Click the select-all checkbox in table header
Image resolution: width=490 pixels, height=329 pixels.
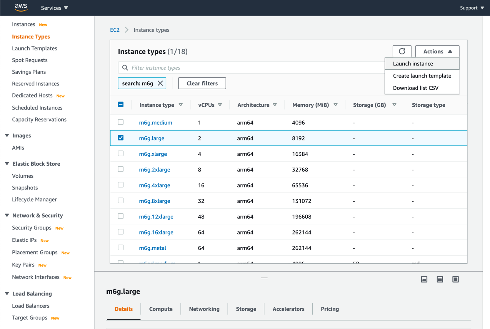[x=121, y=104]
